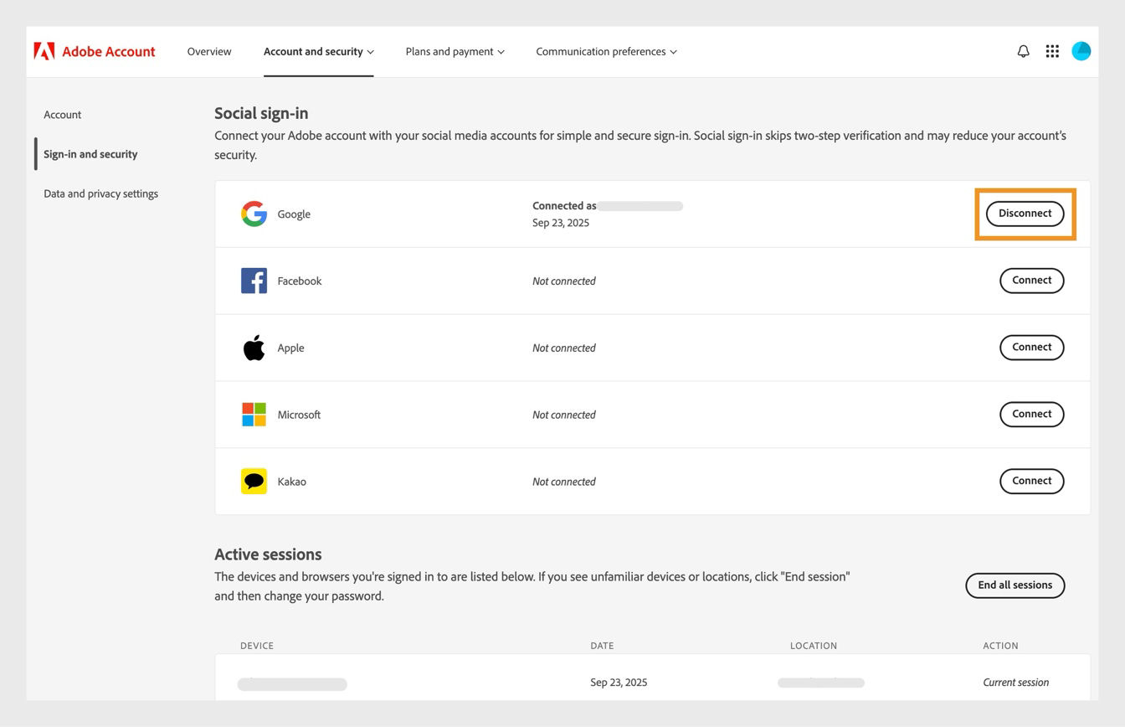Click the Kakao icon
Screen dimensions: 1125x727
coord(254,481)
